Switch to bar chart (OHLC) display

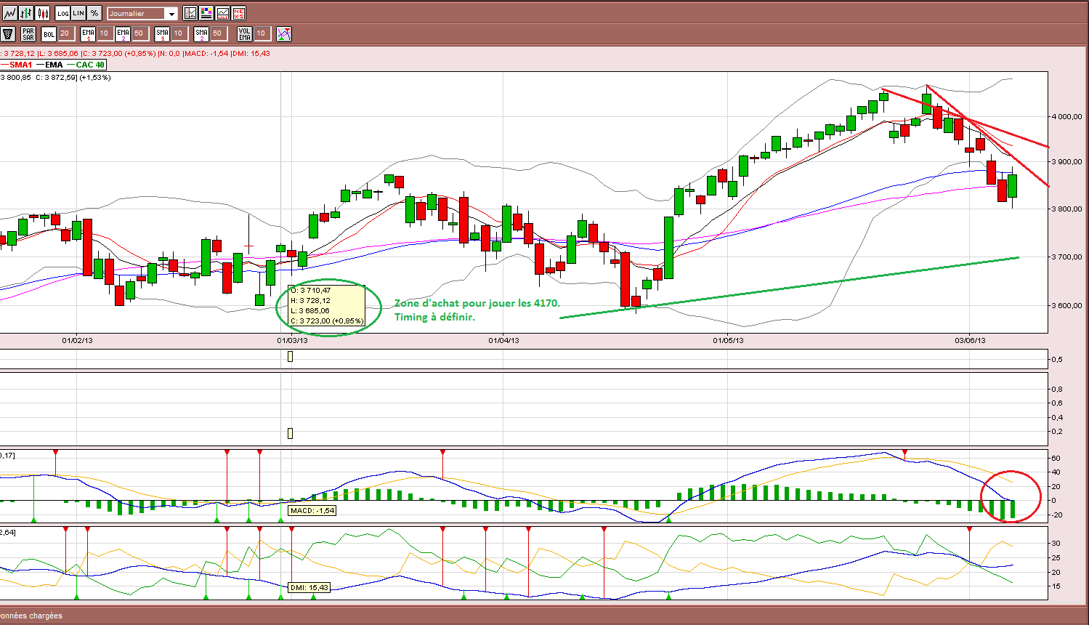pyautogui.click(x=26, y=13)
